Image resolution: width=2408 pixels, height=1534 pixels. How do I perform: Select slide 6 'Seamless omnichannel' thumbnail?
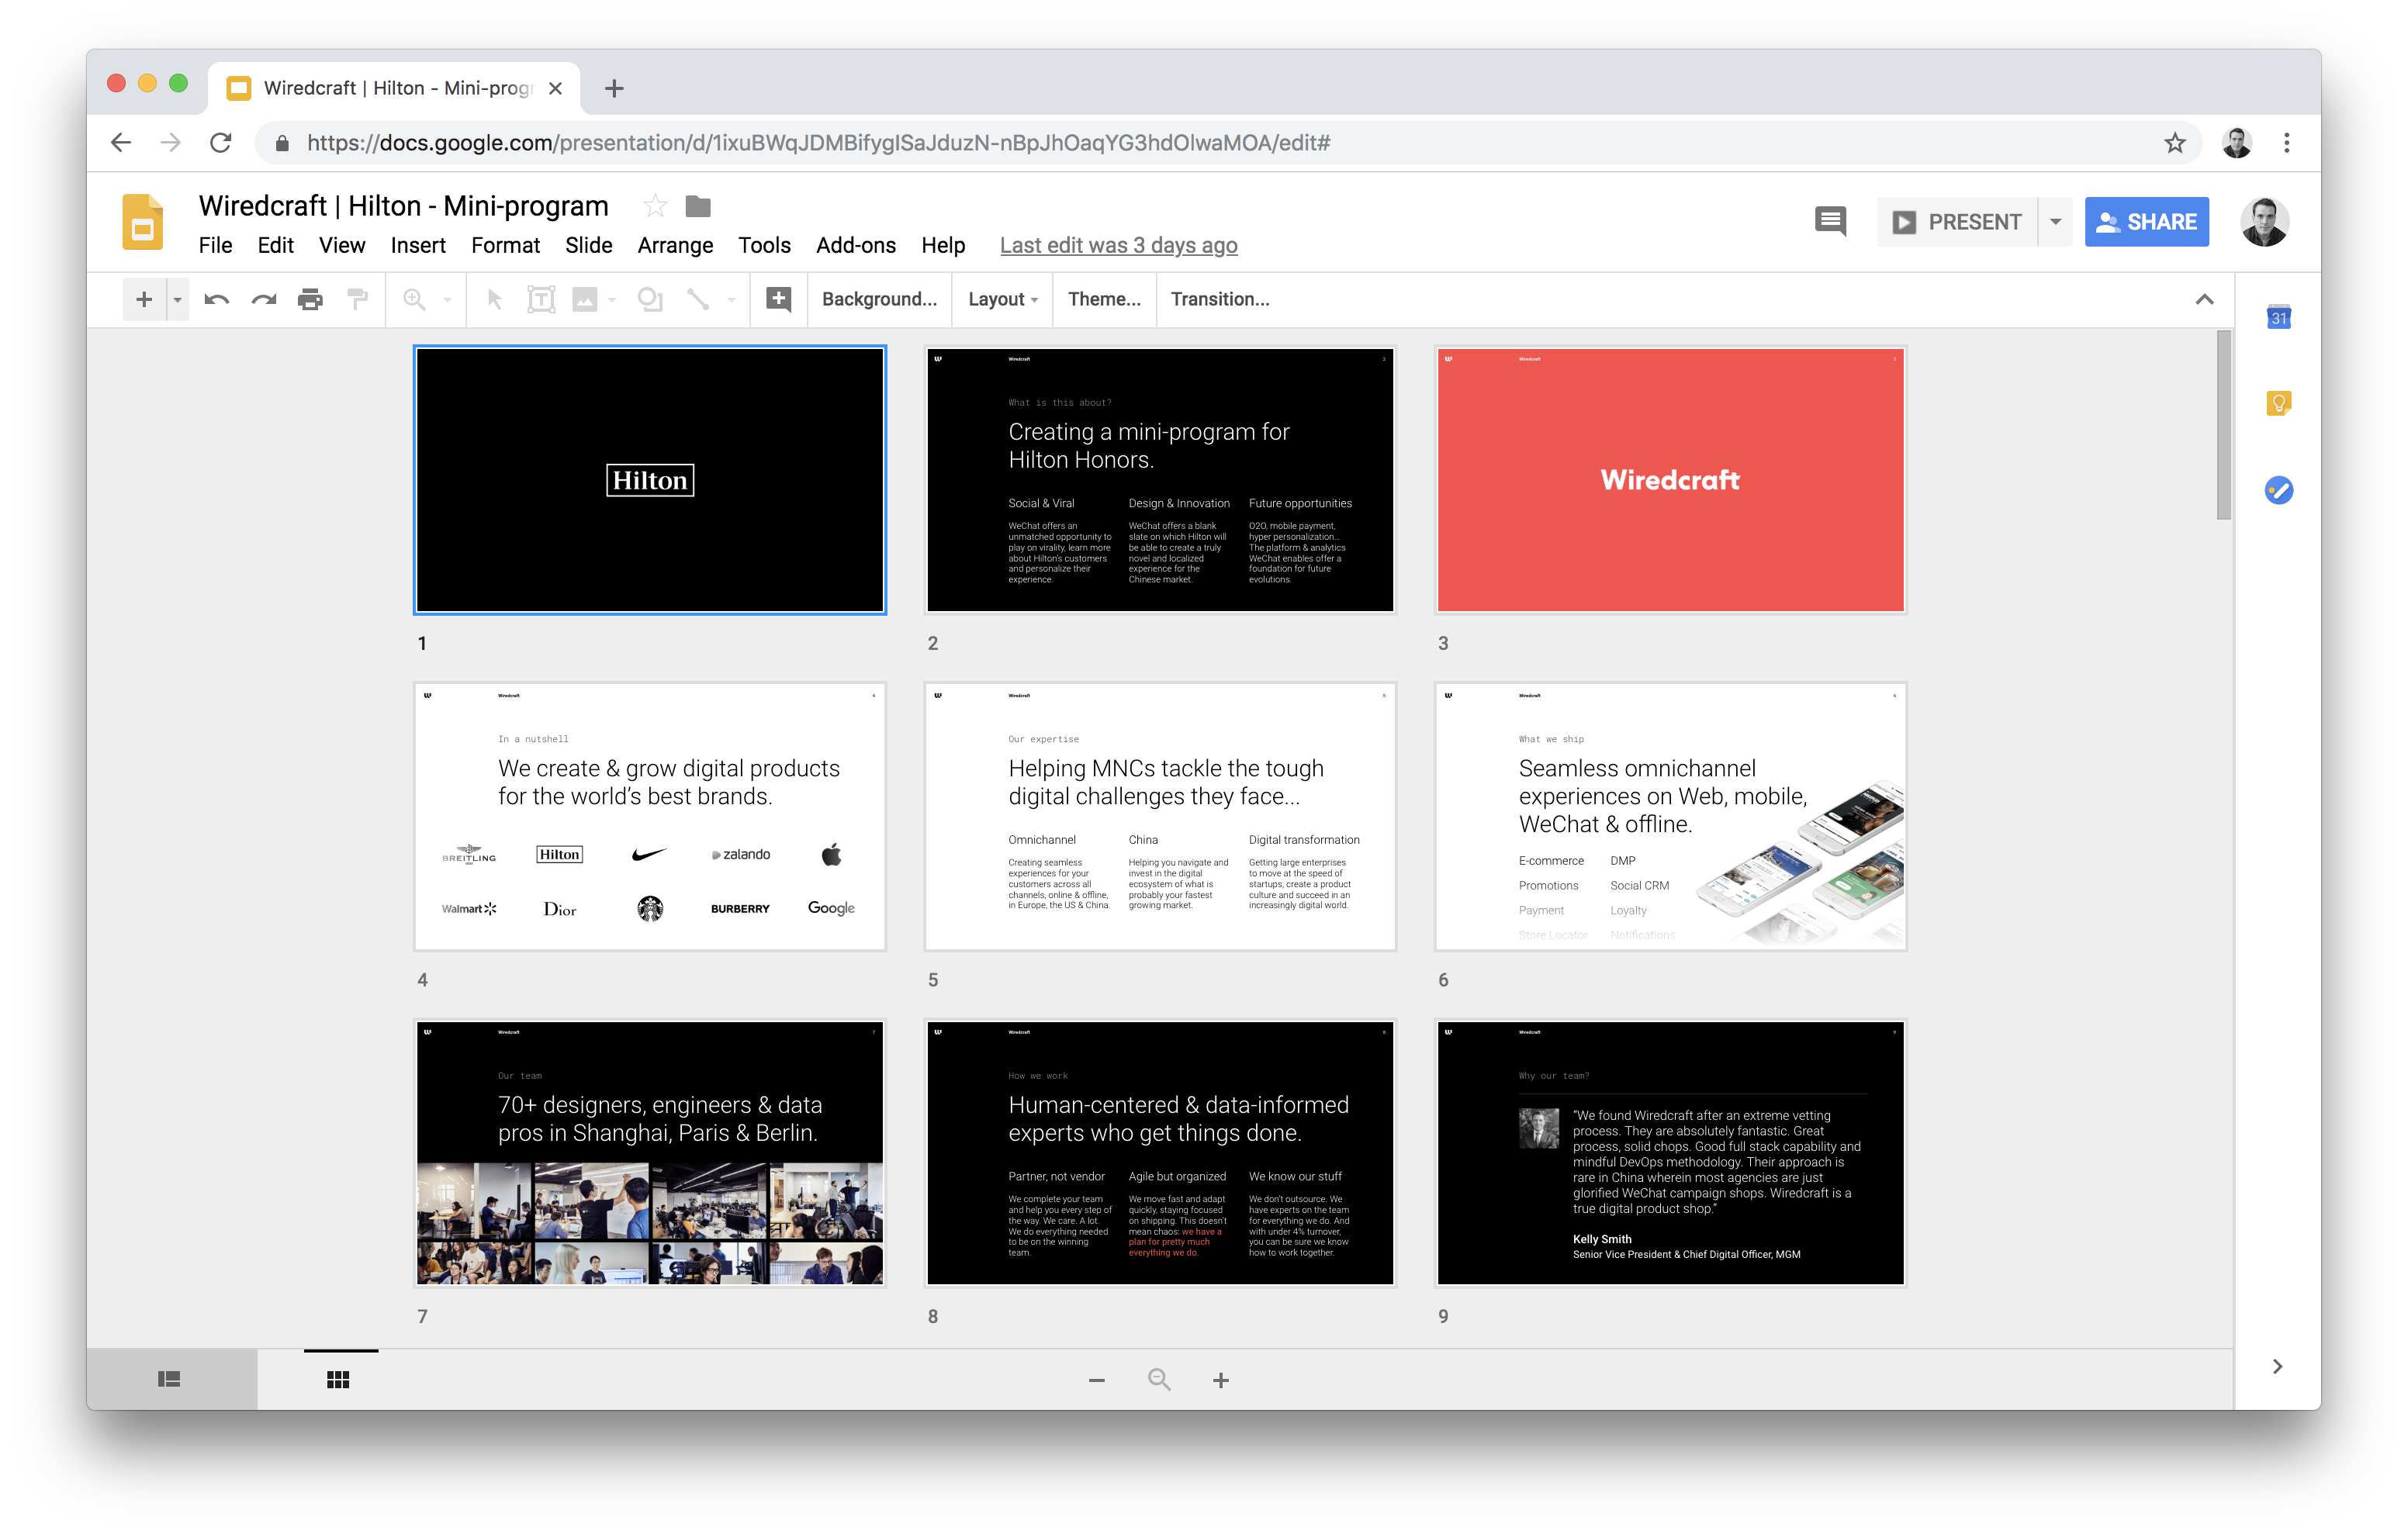tap(1670, 817)
